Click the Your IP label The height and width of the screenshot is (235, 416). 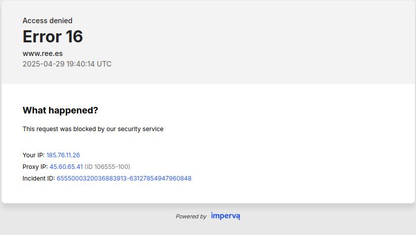pyautogui.click(x=33, y=155)
